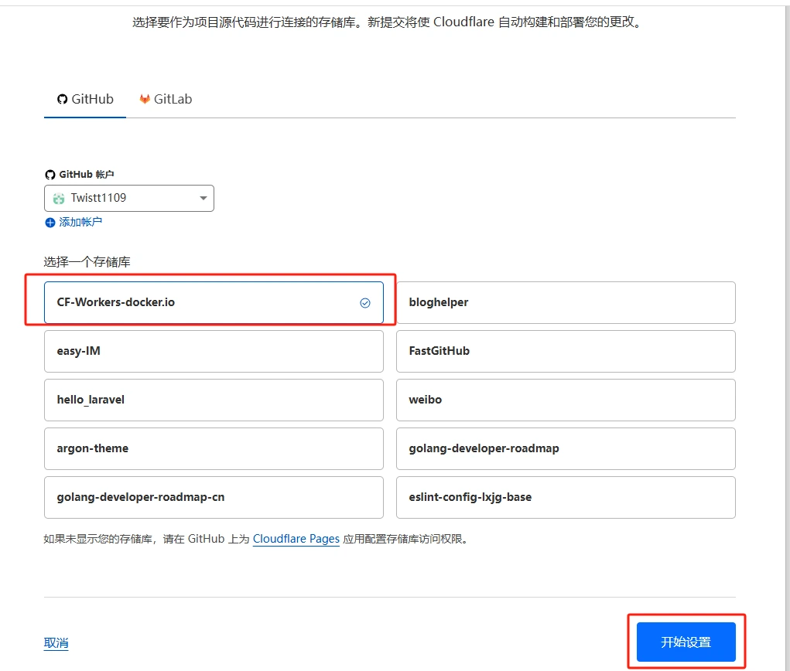Select the easy-IM repository
The height and width of the screenshot is (671, 790).
(214, 352)
